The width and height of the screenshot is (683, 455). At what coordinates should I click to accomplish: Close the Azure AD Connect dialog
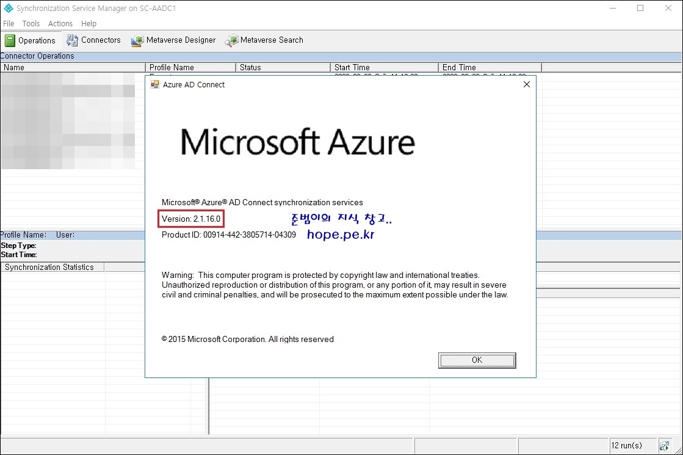coord(527,84)
